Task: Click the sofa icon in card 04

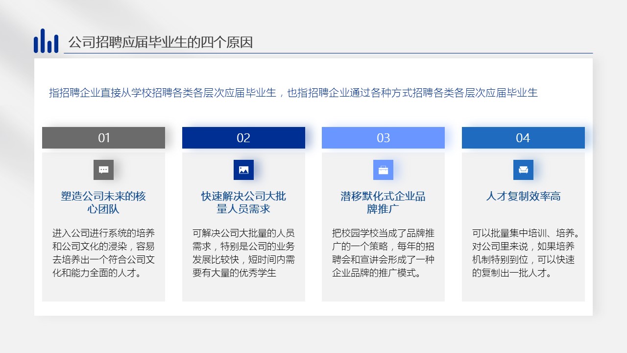Action: pyautogui.click(x=523, y=170)
